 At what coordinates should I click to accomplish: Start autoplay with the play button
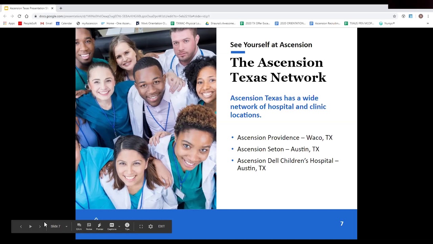tap(30, 226)
